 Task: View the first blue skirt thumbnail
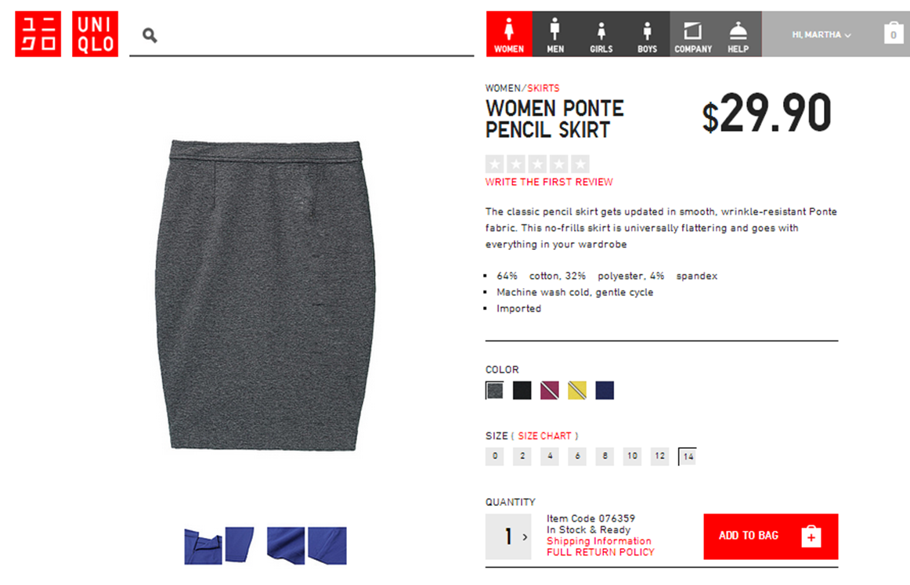click(x=203, y=546)
